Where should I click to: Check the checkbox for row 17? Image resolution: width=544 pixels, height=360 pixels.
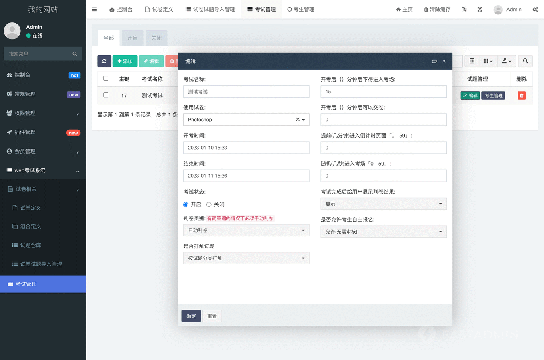(106, 95)
